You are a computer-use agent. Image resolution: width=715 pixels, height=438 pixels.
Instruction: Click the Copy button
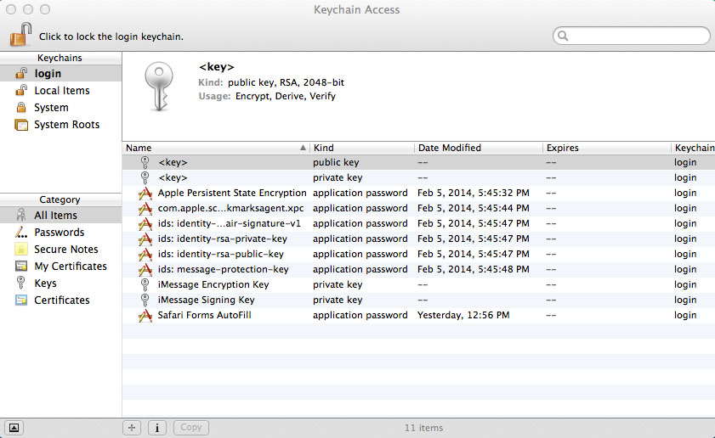[191, 428]
